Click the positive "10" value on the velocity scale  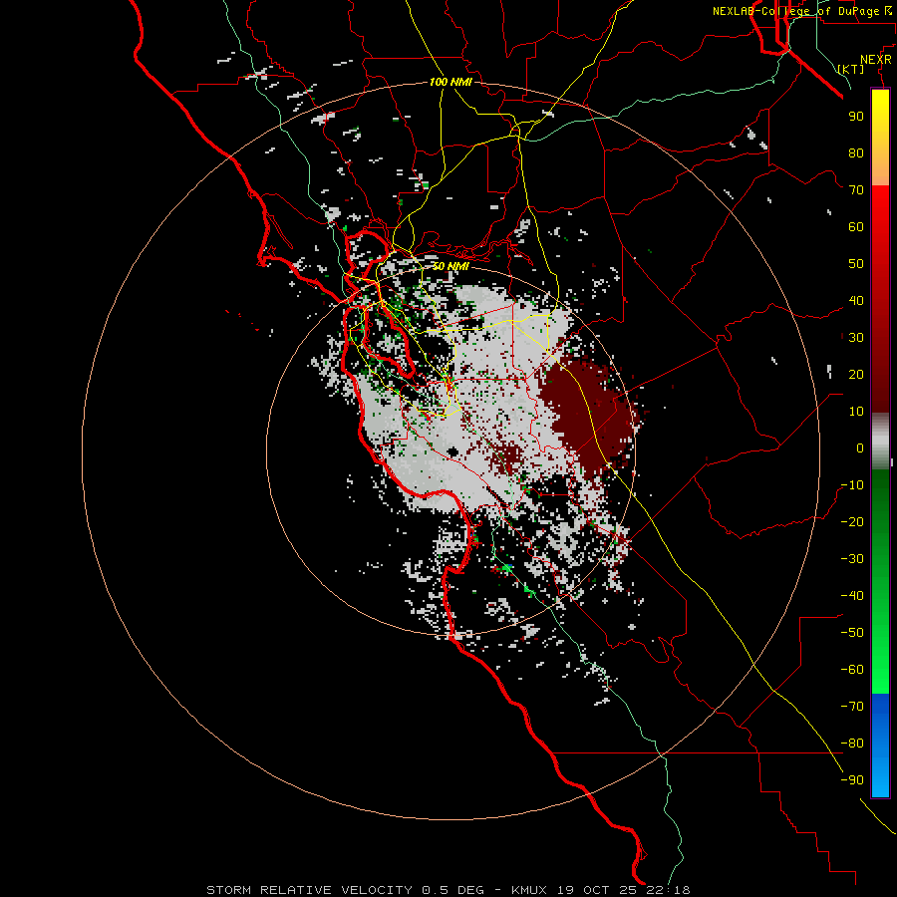tap(856, 412)
